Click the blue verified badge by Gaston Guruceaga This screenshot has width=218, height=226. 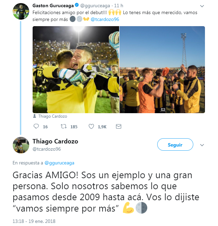coord(77,5)
